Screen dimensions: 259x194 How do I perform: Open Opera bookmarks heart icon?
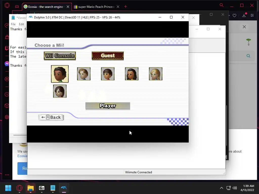[234, 15]
